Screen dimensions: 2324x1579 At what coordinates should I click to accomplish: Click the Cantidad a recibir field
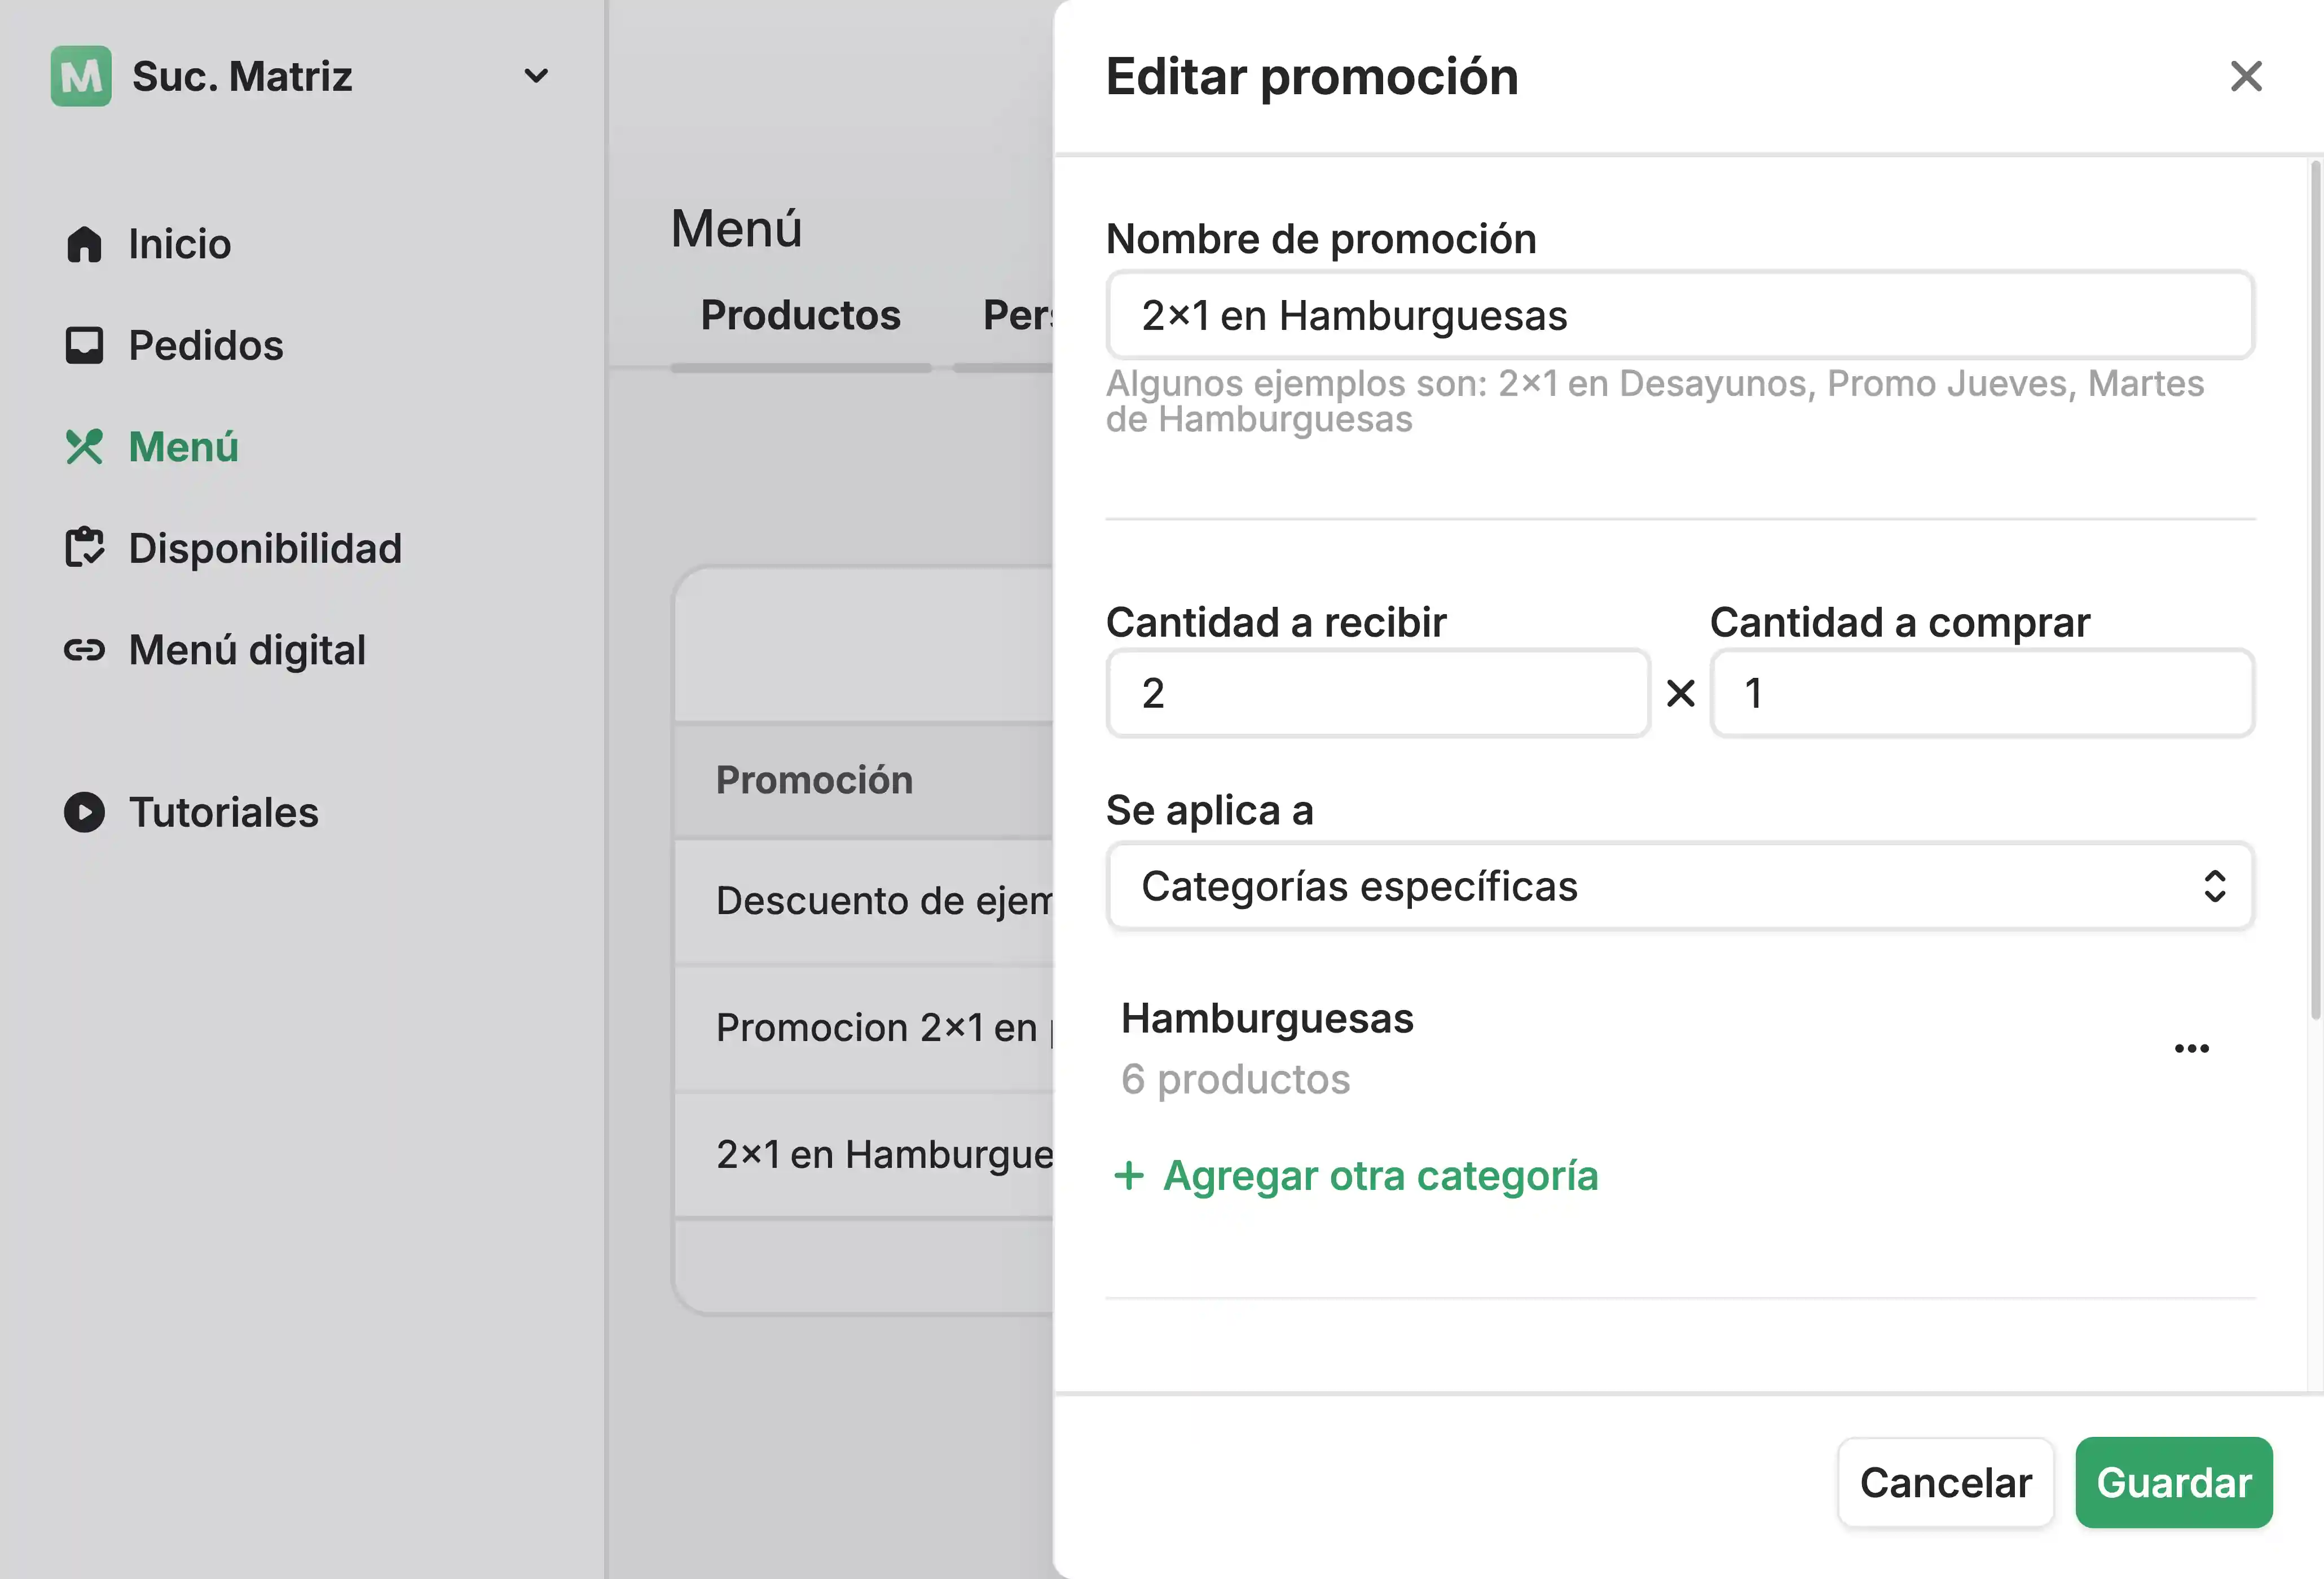coord(1377,693)
